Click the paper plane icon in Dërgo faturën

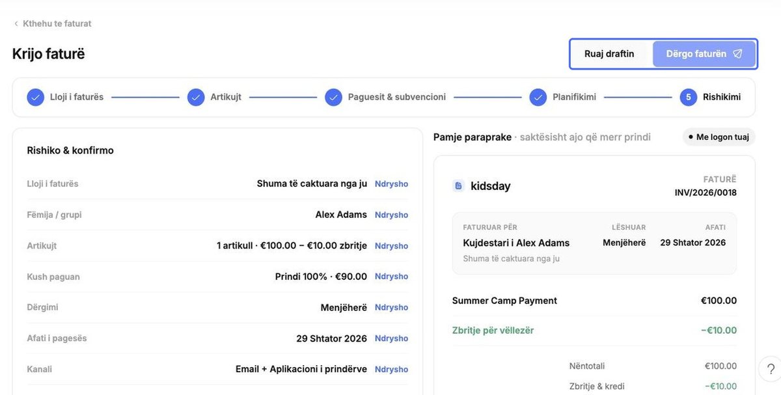tap(737, 54)
